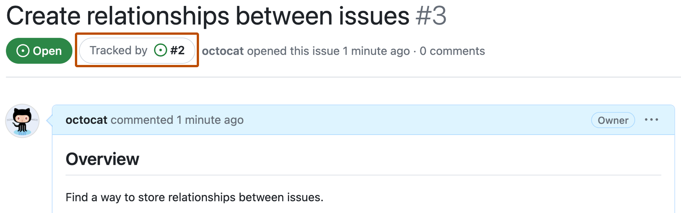Click the "Tracked by" label text
This screenshot has height=213, width=681.
(x=118, y=50)
